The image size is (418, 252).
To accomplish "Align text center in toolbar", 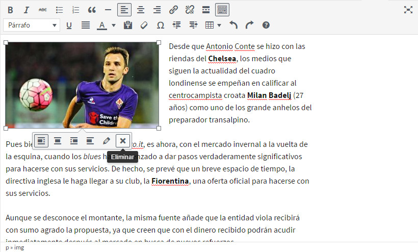I will tap(141, 10).
